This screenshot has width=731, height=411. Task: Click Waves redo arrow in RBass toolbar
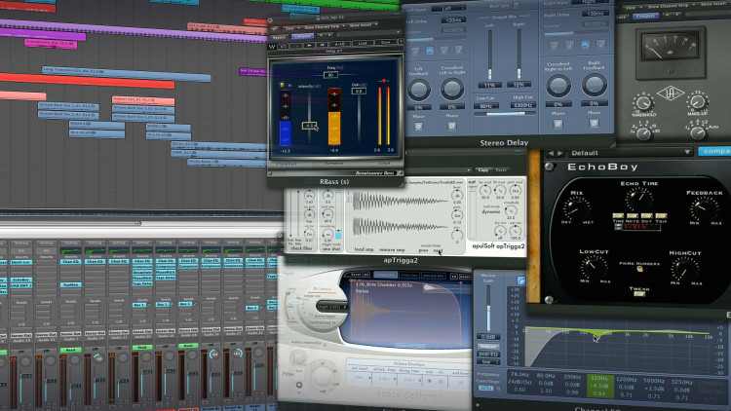tap(322, 45)
